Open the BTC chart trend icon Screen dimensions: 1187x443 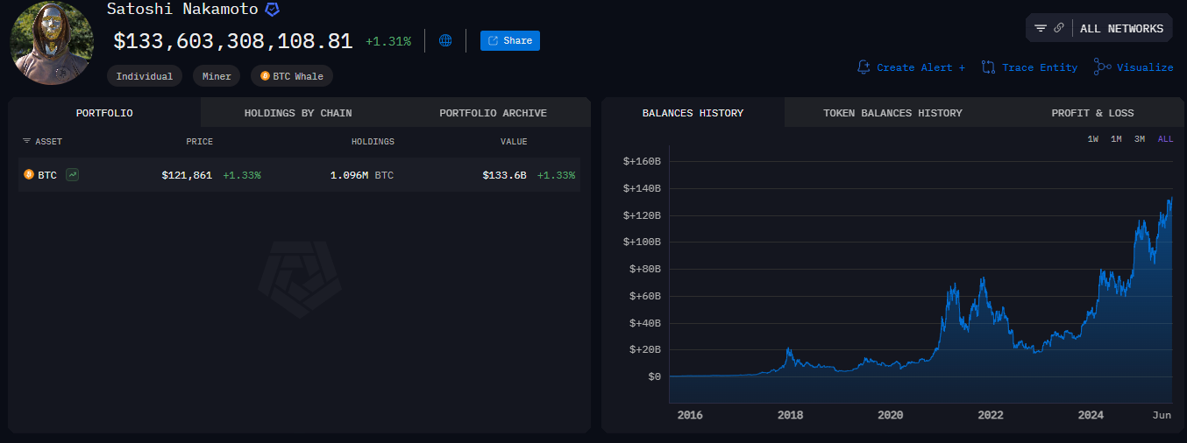73,175
